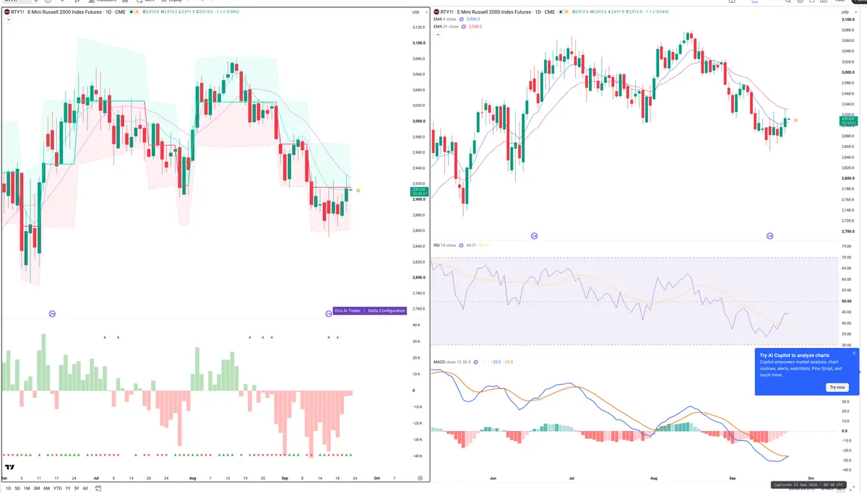867x493 pixels.
Task: Click the right event marker on left chart
Action: point(328,313)
